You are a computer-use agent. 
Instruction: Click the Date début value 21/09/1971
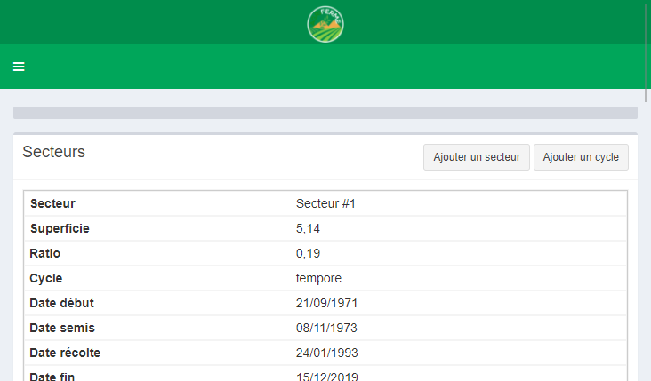[326, 303]
